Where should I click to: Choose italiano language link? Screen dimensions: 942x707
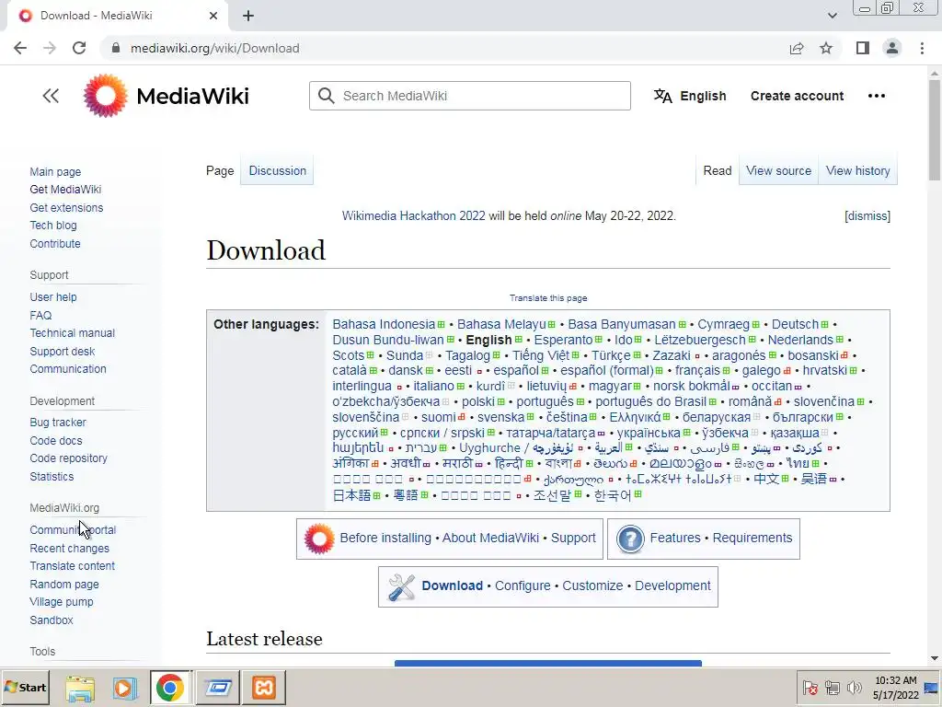click(x=434, y=387)
